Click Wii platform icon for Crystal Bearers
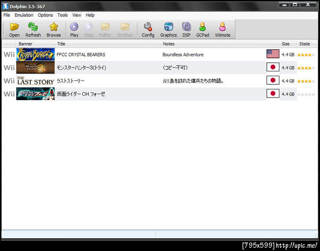The image size is (320, 251). (9, 54)
